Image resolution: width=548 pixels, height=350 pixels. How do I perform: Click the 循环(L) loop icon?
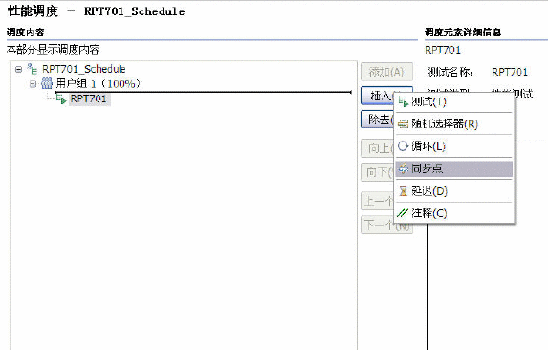pos(404,146)
